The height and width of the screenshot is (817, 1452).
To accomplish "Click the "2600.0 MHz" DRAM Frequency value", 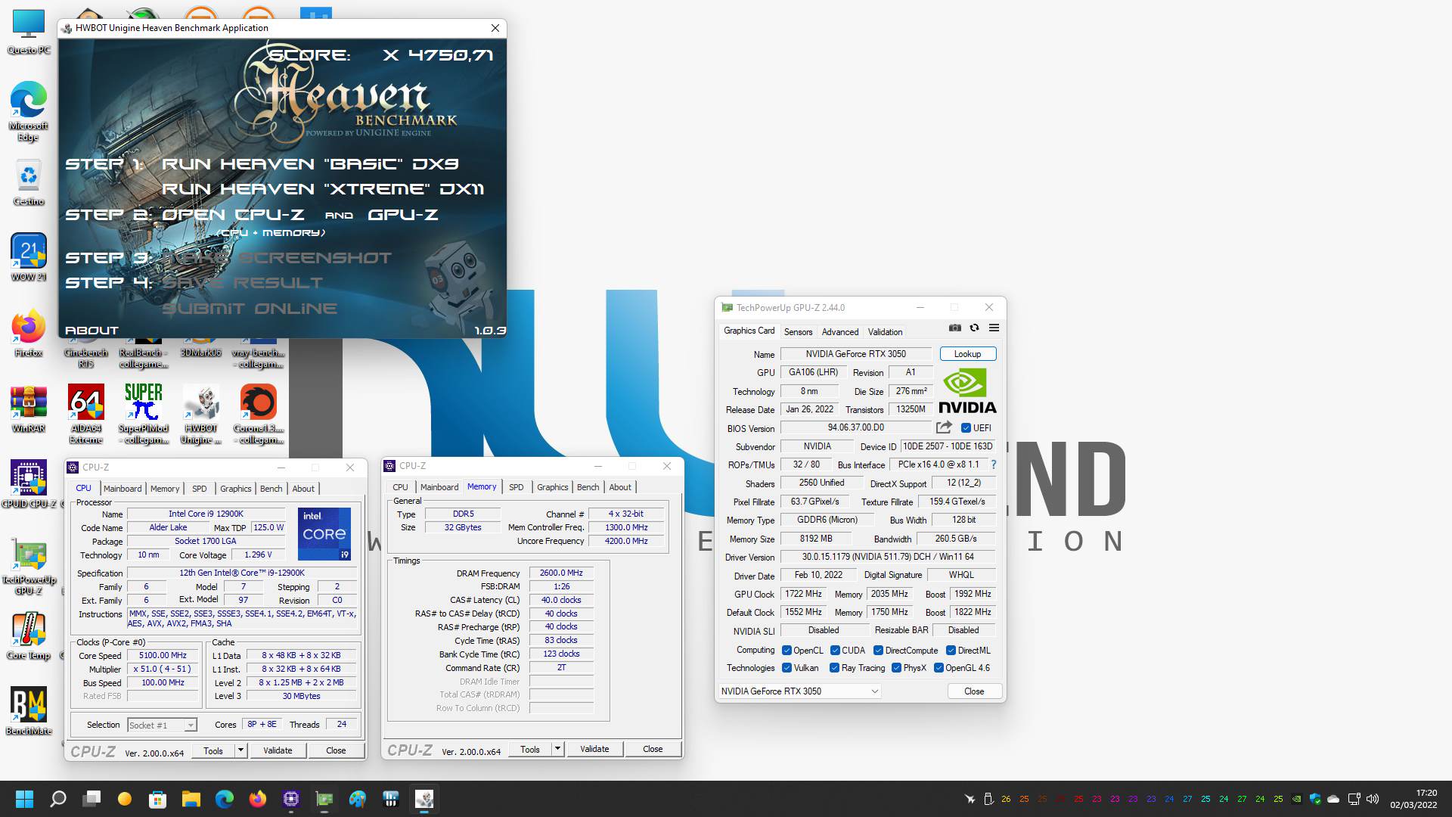I will 561,573.
